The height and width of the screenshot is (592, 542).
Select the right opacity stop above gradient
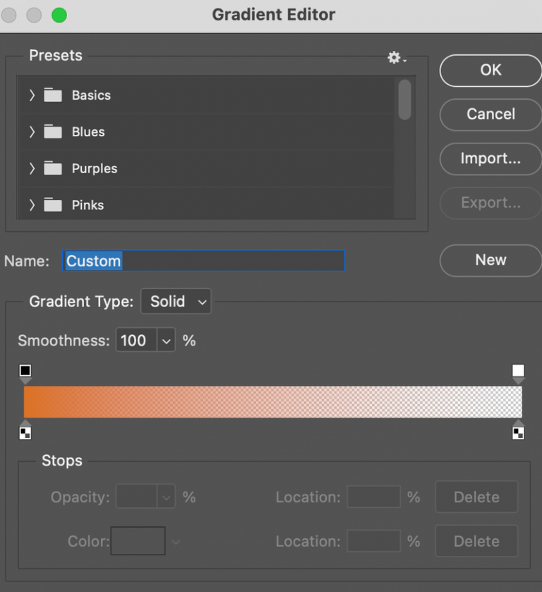click(x=518, y=370)
